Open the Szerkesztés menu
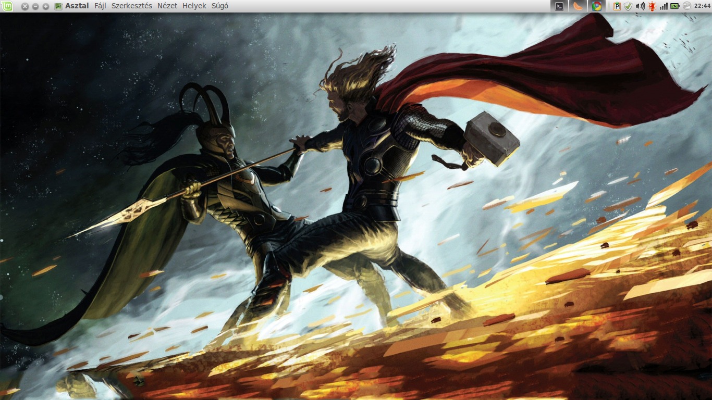 coord(132,6)
